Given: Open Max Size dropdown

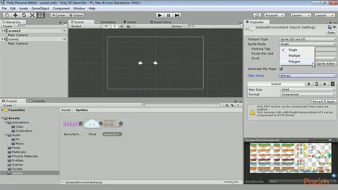Looking at the screenshot, I should (x=308, y=89).
